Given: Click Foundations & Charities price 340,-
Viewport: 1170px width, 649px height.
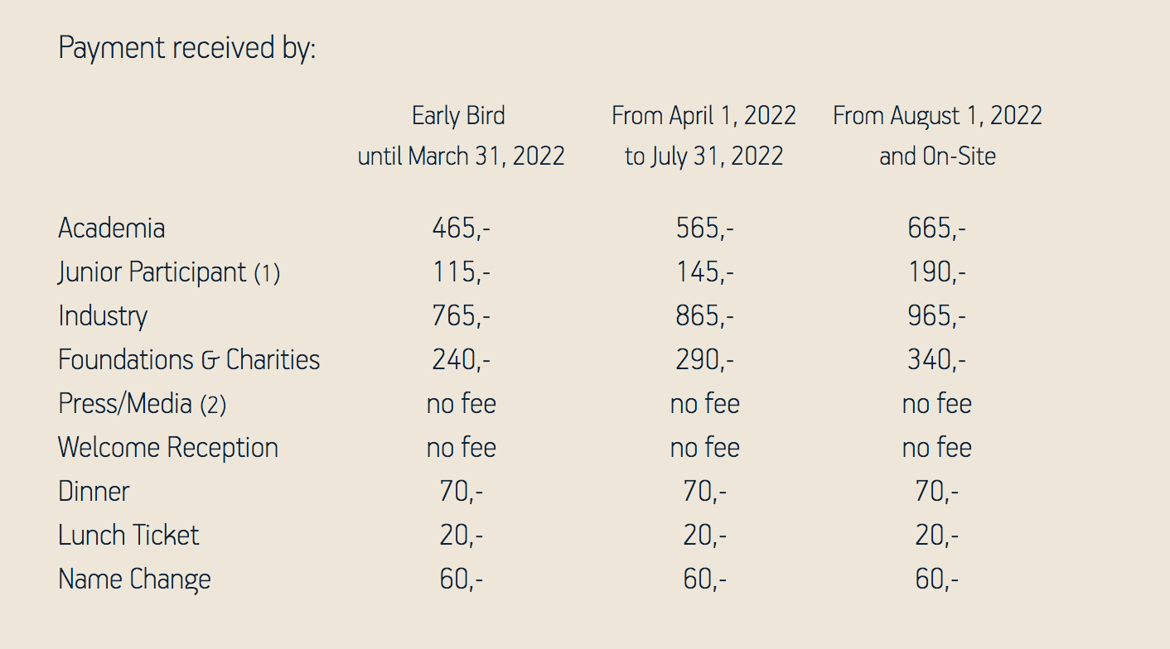Looking at the screenshot, I should tap(937, 359).
